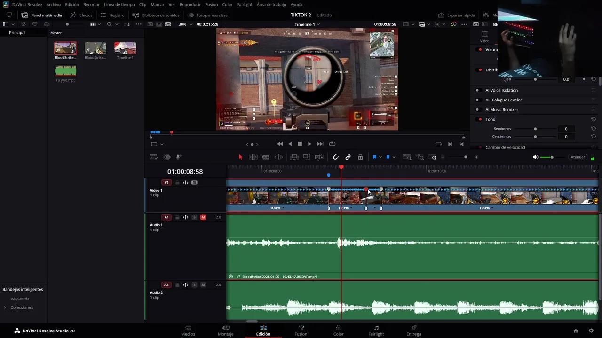Image resolution: width=602 pixels, height=338 pixels.
Task: Jump to first frame in the viewer
Action: coord(279,144)
